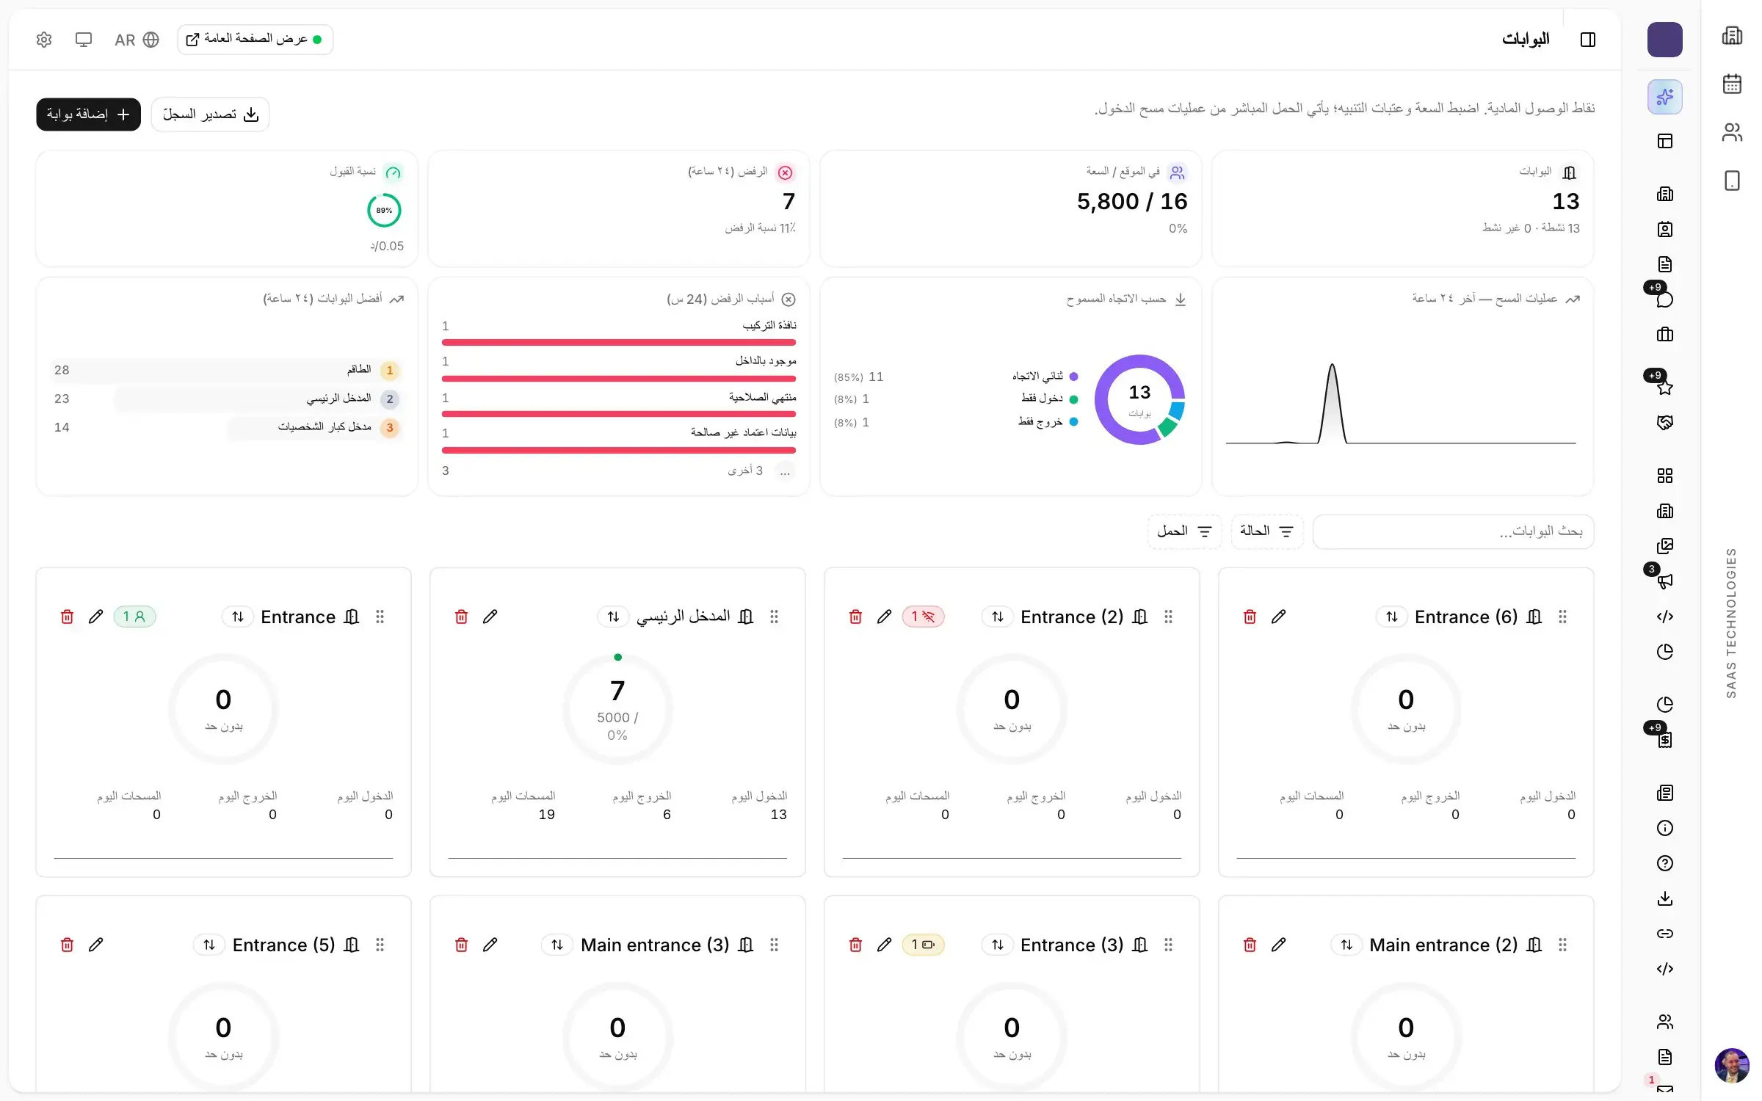Open public page view link

pyautogui.click(x=255, y=39)
